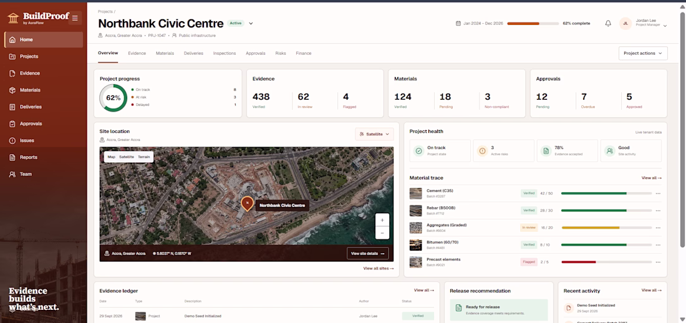Switch to the Evidence tab
This screenshot has width=686, height=323.
click(x=137, y=54)
